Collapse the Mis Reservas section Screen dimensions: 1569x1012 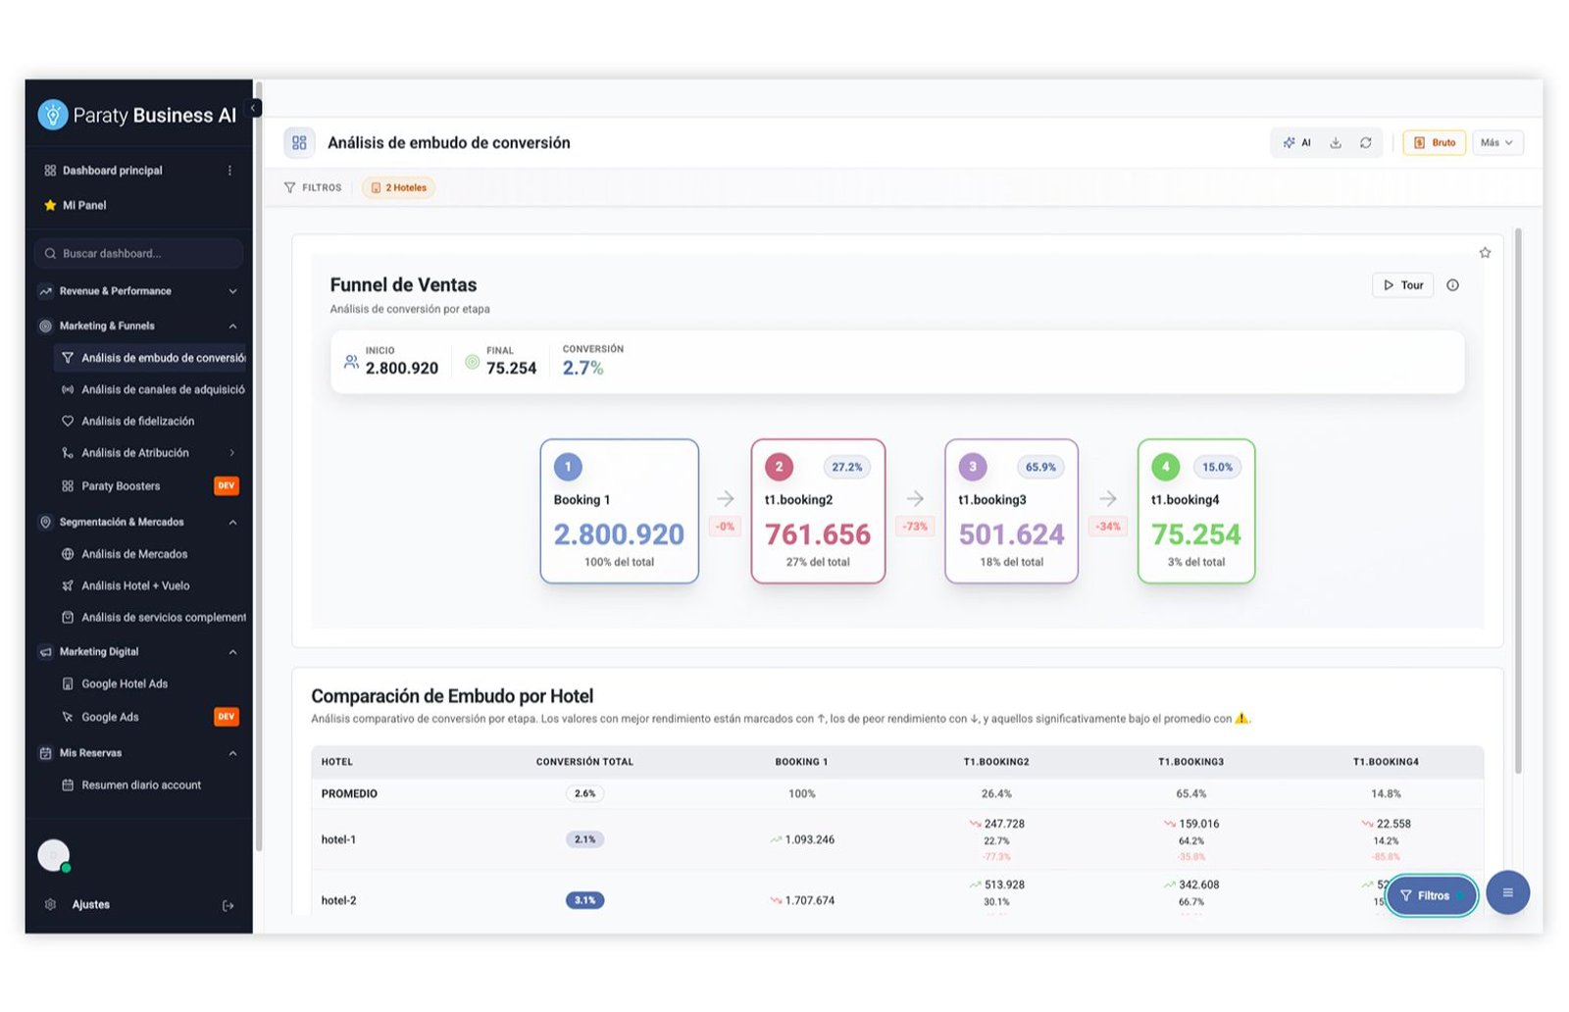click(138, 753)
